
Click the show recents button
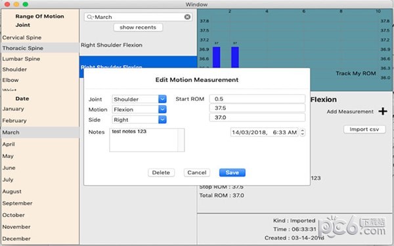[x=138, y=28]
